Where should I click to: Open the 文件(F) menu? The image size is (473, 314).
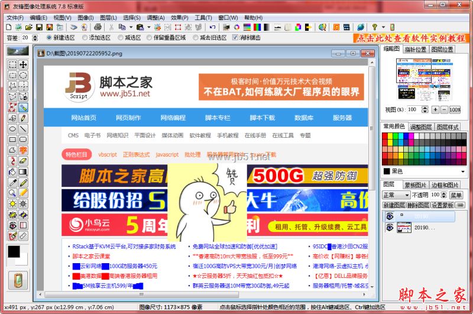click(15, 18)
